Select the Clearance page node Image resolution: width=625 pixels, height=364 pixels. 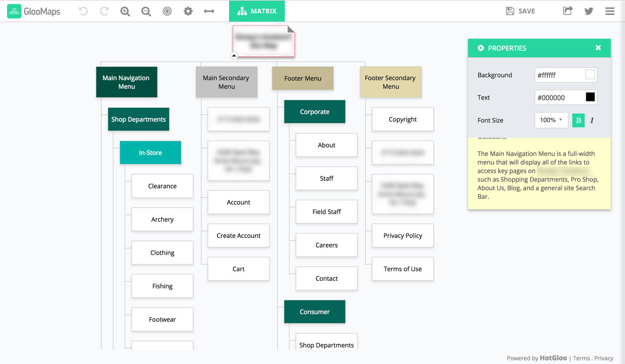(162, 186)
